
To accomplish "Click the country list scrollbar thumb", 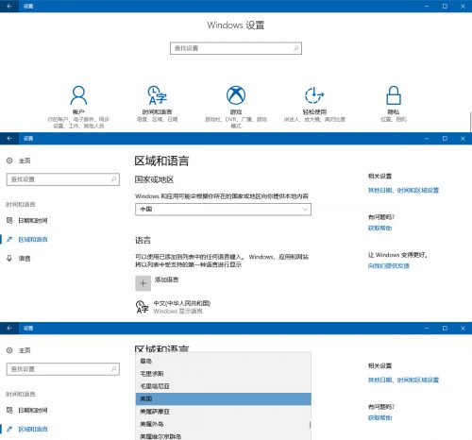I will coord(310,425).
